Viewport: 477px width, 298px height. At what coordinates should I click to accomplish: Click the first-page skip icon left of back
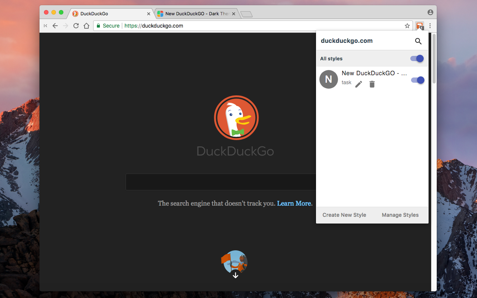(x=45, y=26)
